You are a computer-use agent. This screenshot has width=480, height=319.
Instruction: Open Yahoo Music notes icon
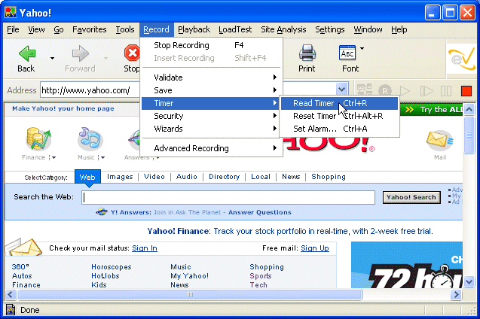[x=90, y=139]
